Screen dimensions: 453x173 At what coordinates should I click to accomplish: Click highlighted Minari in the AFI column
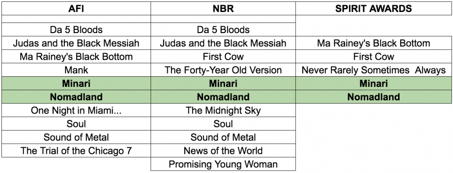coord(76,83)
